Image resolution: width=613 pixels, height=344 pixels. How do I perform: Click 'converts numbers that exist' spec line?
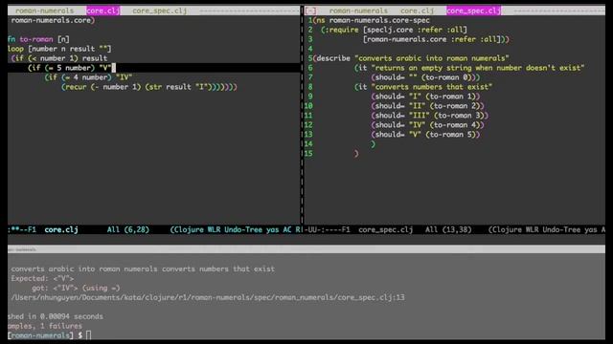point(423,87)
